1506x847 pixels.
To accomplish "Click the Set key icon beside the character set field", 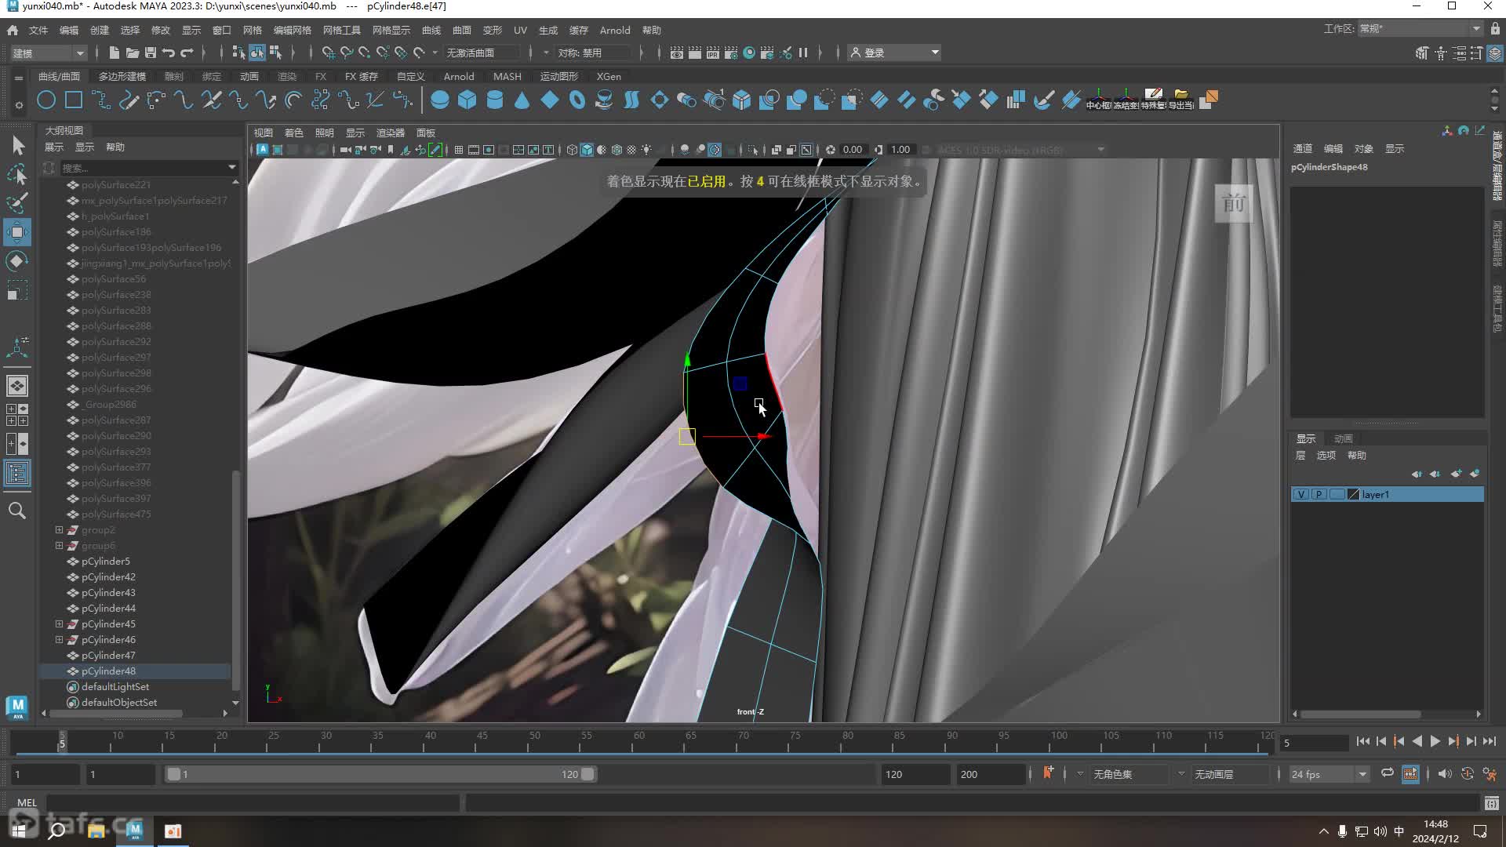I will tap(1048, 773).
